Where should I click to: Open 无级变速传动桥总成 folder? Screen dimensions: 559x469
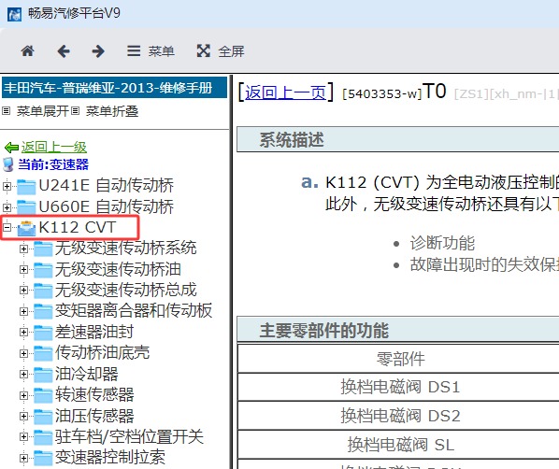pos(126,290)
